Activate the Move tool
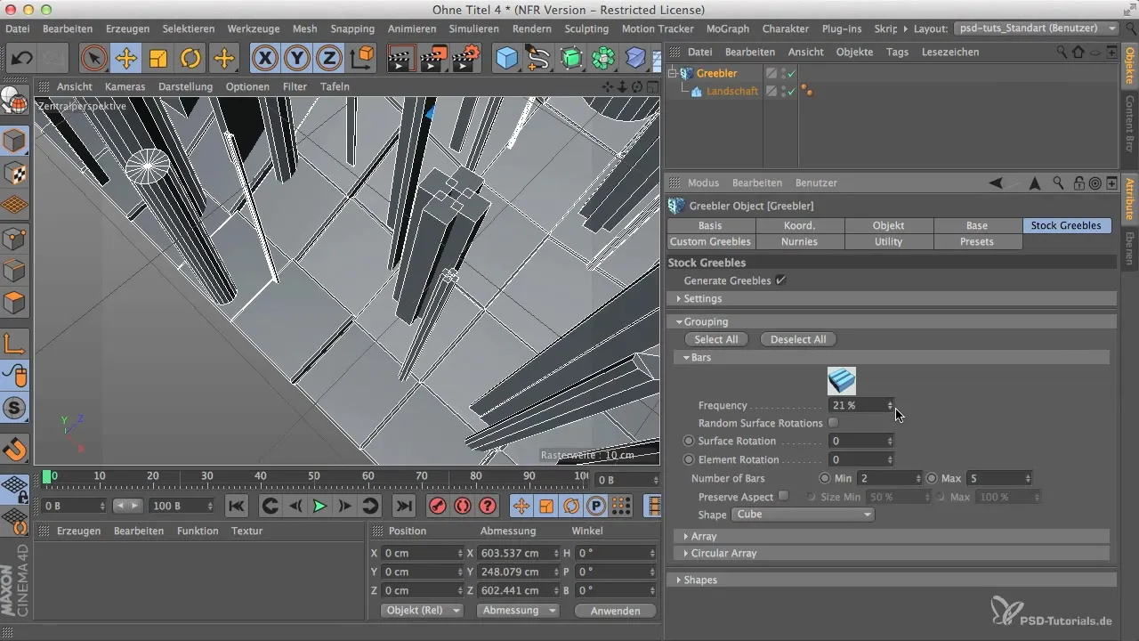 tap(126, 59)
